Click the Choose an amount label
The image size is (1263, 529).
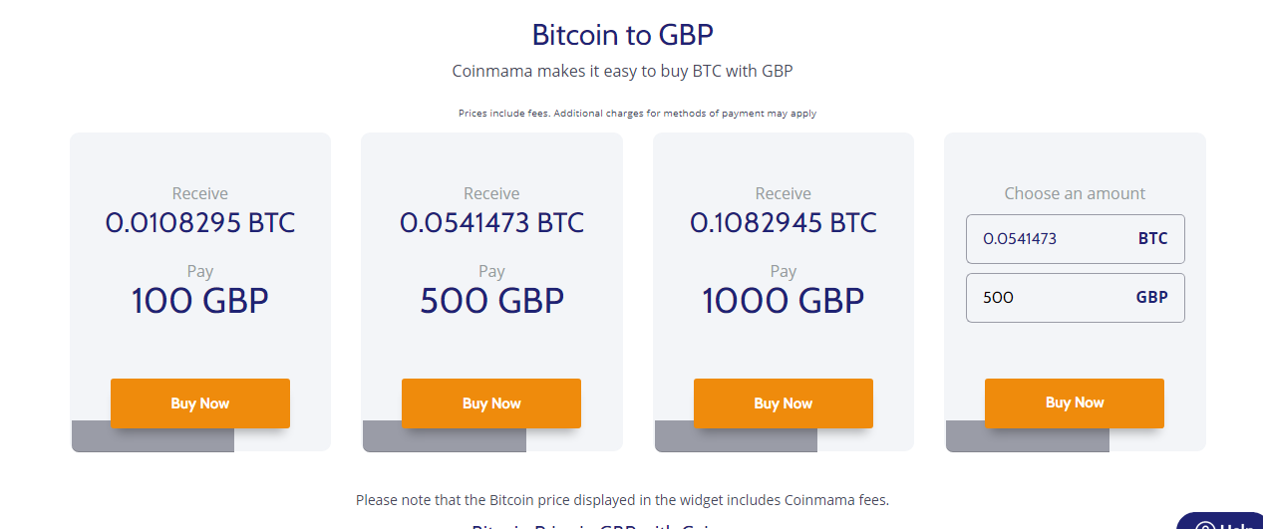[x=1075, y=193]
